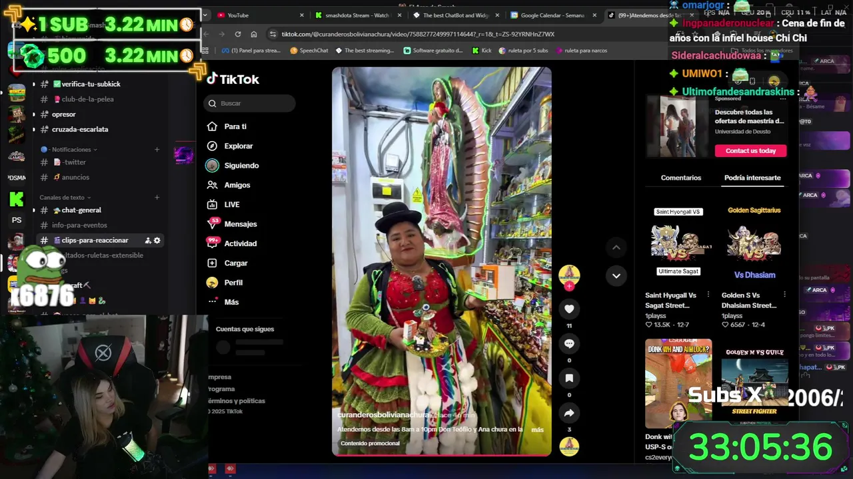Open the sound disc icon below share

coord(569,446)
